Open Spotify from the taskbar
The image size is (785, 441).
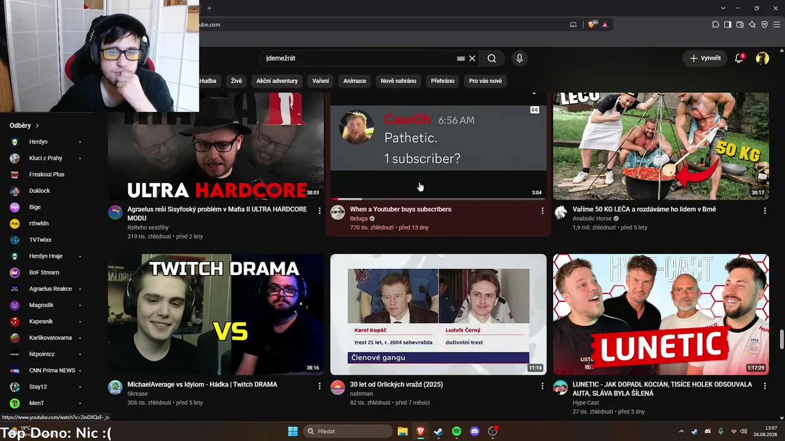click(x=456, y=431)
